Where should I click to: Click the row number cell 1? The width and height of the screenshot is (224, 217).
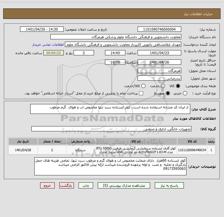point(211,150)
